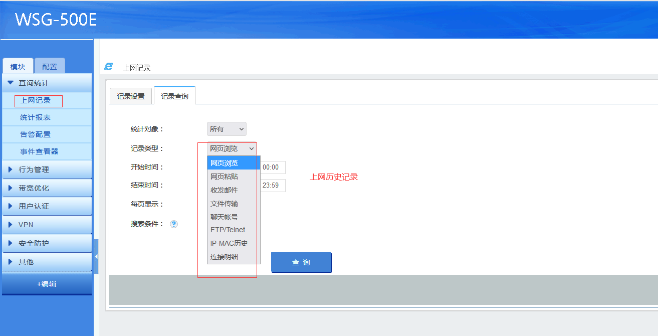Click the IE logo next to 上网记录
The width and height of the screenshot is (658, 336).
(108, 67)
